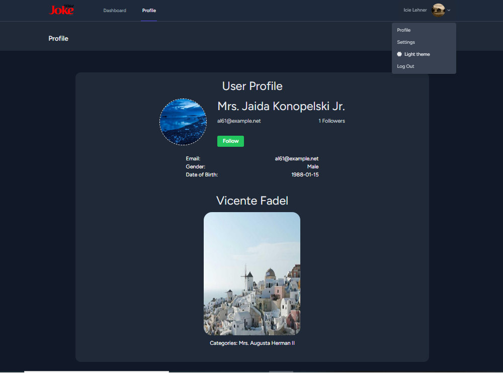
Task: Open Settings from the dropdown menu
Action: point(424,42)
